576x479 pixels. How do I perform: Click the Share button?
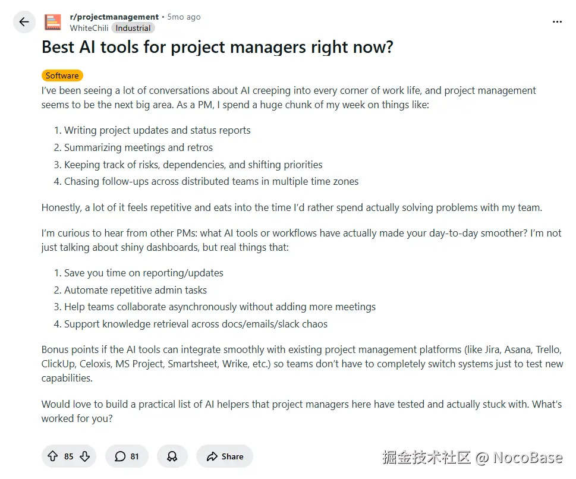click(225, 456)
